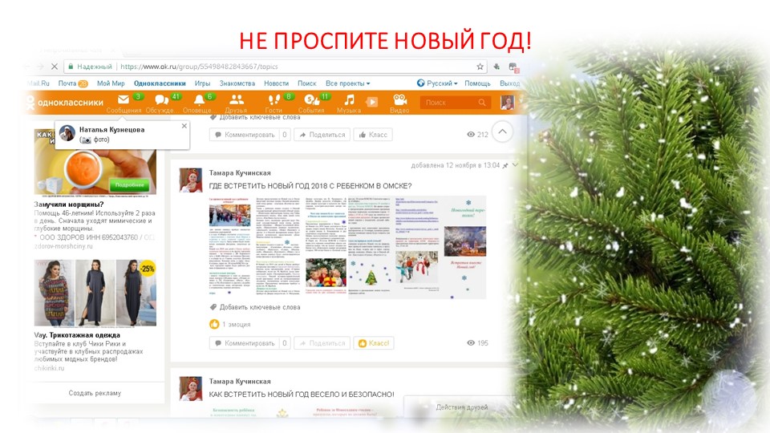
Task: Expand post options chevron near date
Action: [515, 165]
